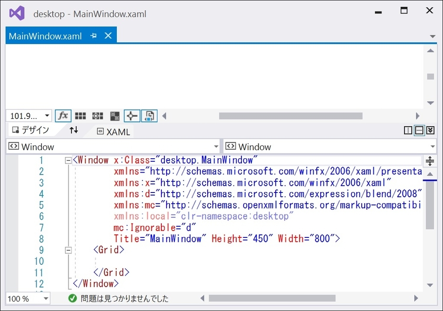Collapse the Window element at line 1

tap(68, 160)
